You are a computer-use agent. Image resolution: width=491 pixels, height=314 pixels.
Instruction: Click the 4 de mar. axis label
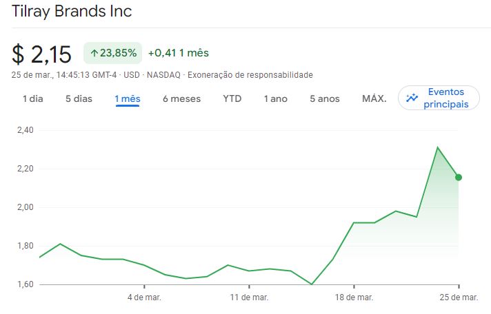pyautogui.click(x=144, y=297)
